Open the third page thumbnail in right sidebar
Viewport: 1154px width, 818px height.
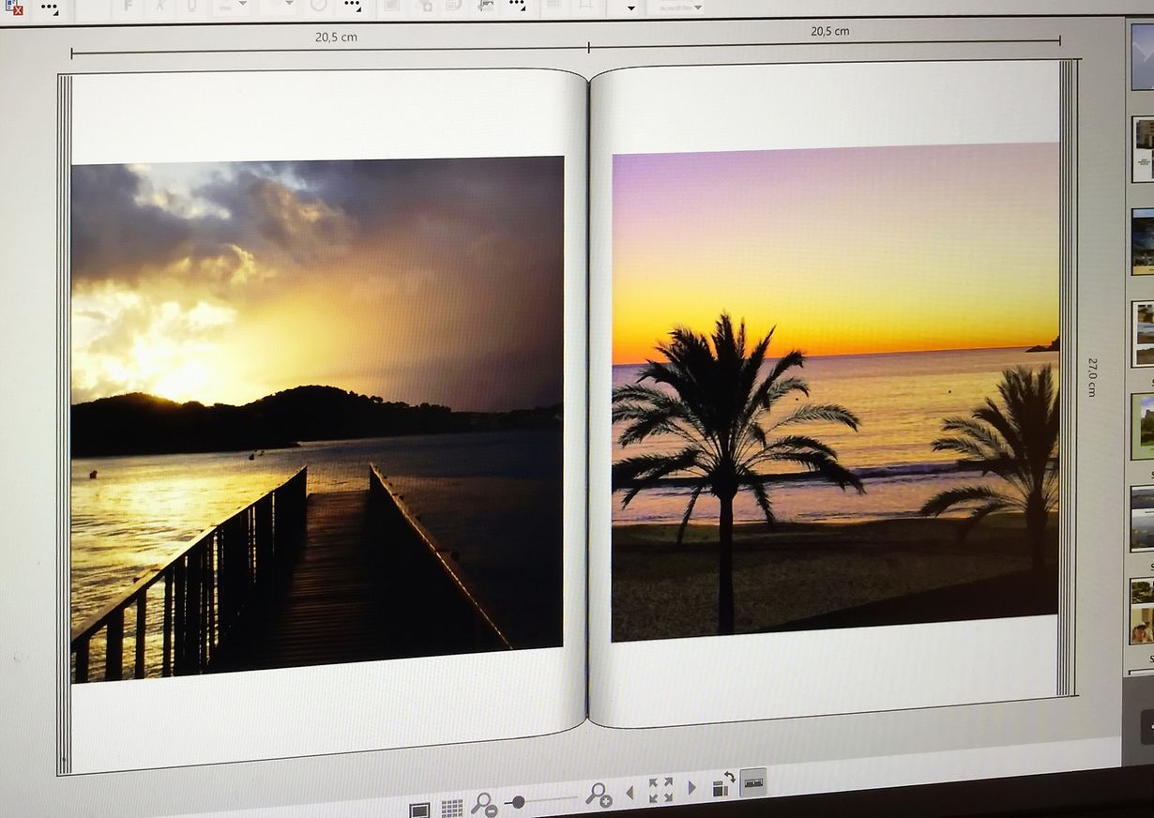pos(1142,241)
